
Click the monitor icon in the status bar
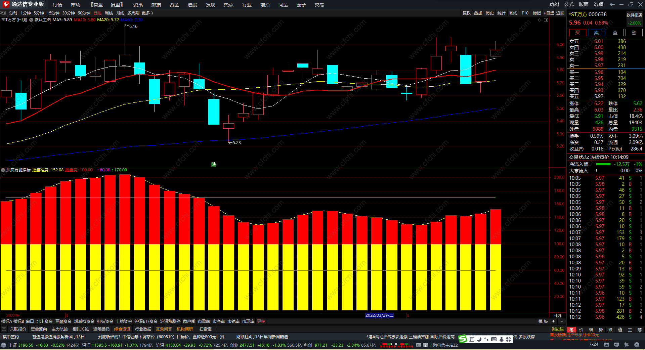point(616,345)
